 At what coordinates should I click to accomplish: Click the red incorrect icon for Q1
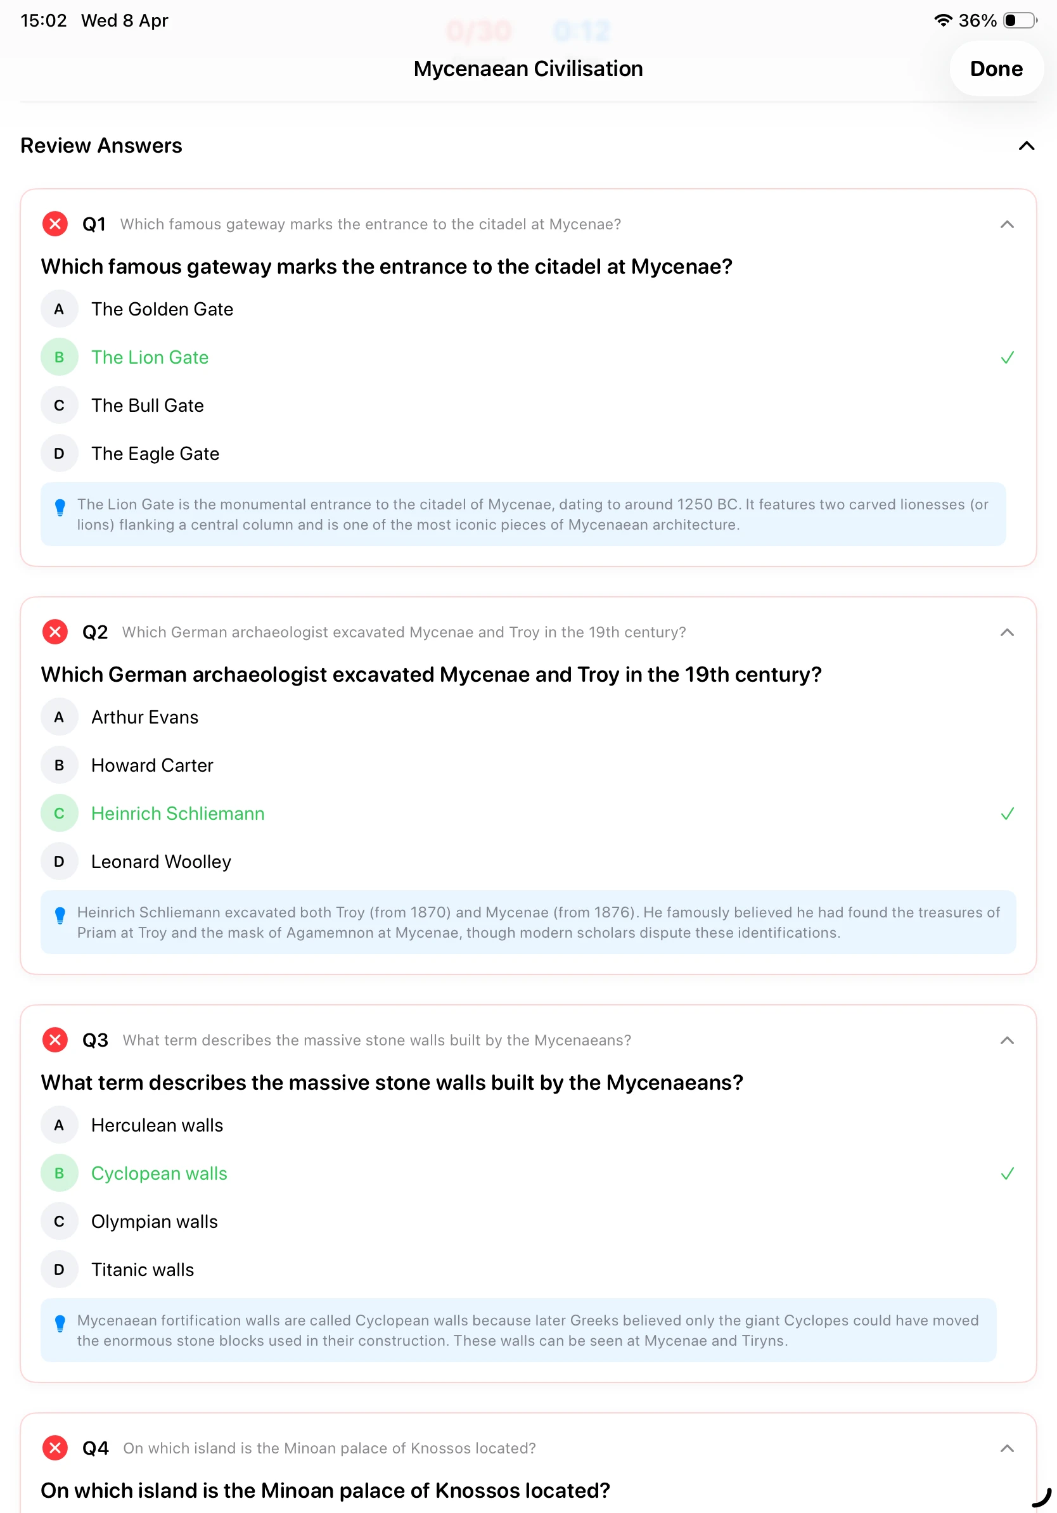(54, 224)
